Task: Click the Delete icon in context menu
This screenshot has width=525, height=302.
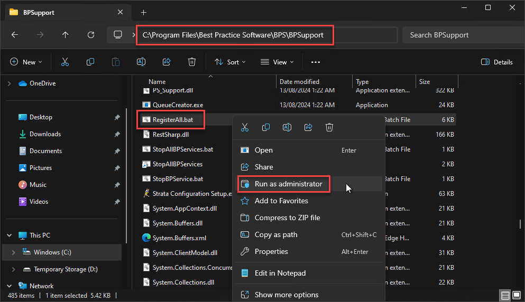Action: (x=329, y=127)
